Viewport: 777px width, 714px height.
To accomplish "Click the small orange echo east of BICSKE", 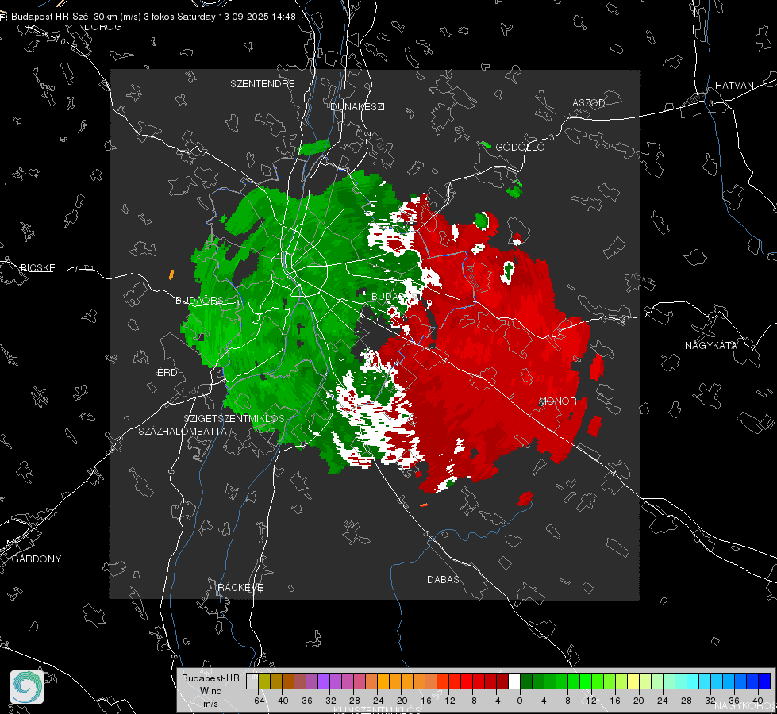I will [171, 274].
